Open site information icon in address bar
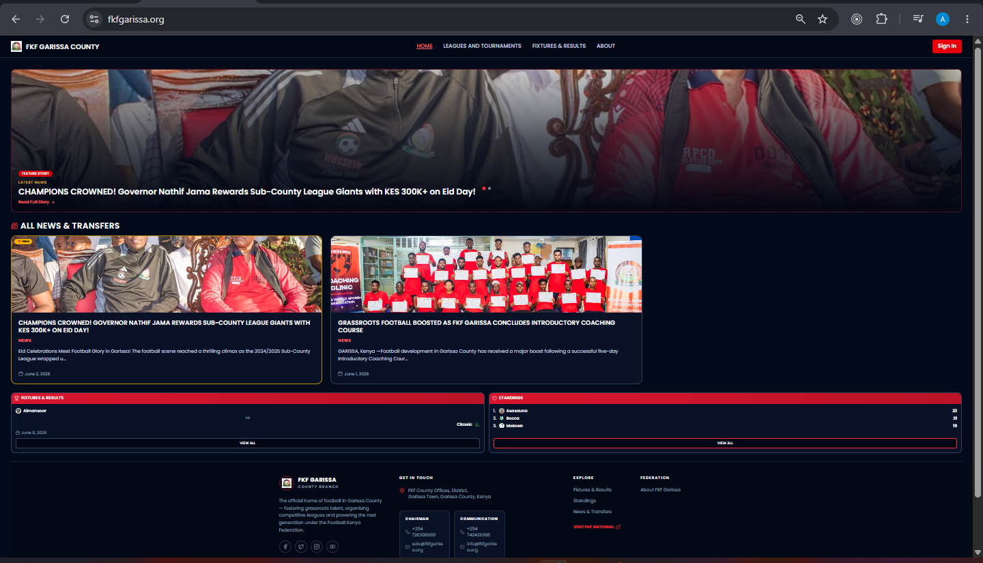Viewport: 983px width, 563px height. 95,19
